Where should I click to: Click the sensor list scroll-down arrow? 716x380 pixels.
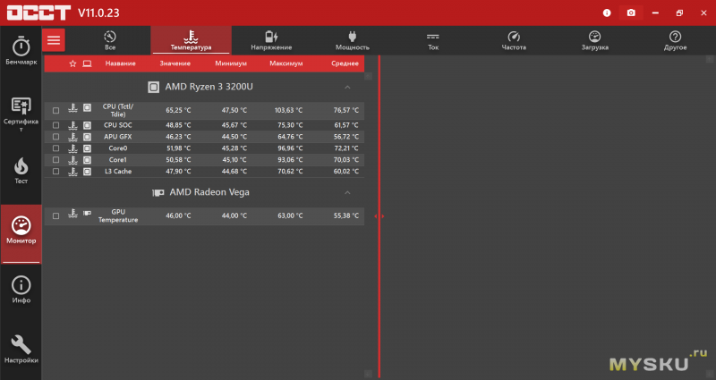pos(368,374)
